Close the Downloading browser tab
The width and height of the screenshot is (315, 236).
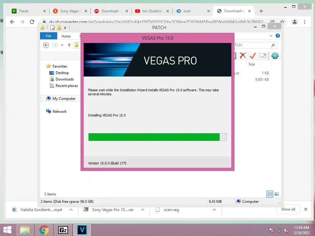pyautogui.click(x=249, y=11)
